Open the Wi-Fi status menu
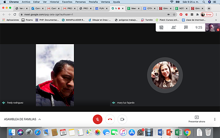This screenshot has width=220, height=138. (x=172, y=2)
